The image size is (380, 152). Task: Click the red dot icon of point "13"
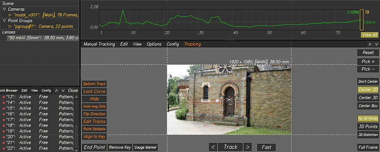(x=3, y=97)
